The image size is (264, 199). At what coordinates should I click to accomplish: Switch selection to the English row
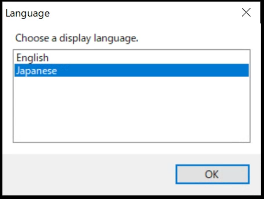(x=33, y=58)
